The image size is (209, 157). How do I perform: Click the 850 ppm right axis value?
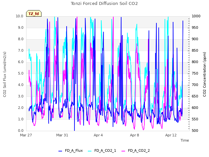(x=195, y=51)
